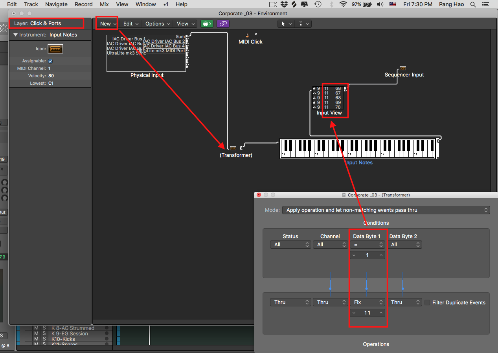Click the Layer Click & Ports selector
This screenshot has height=353, width=498.
coord(46,24)
